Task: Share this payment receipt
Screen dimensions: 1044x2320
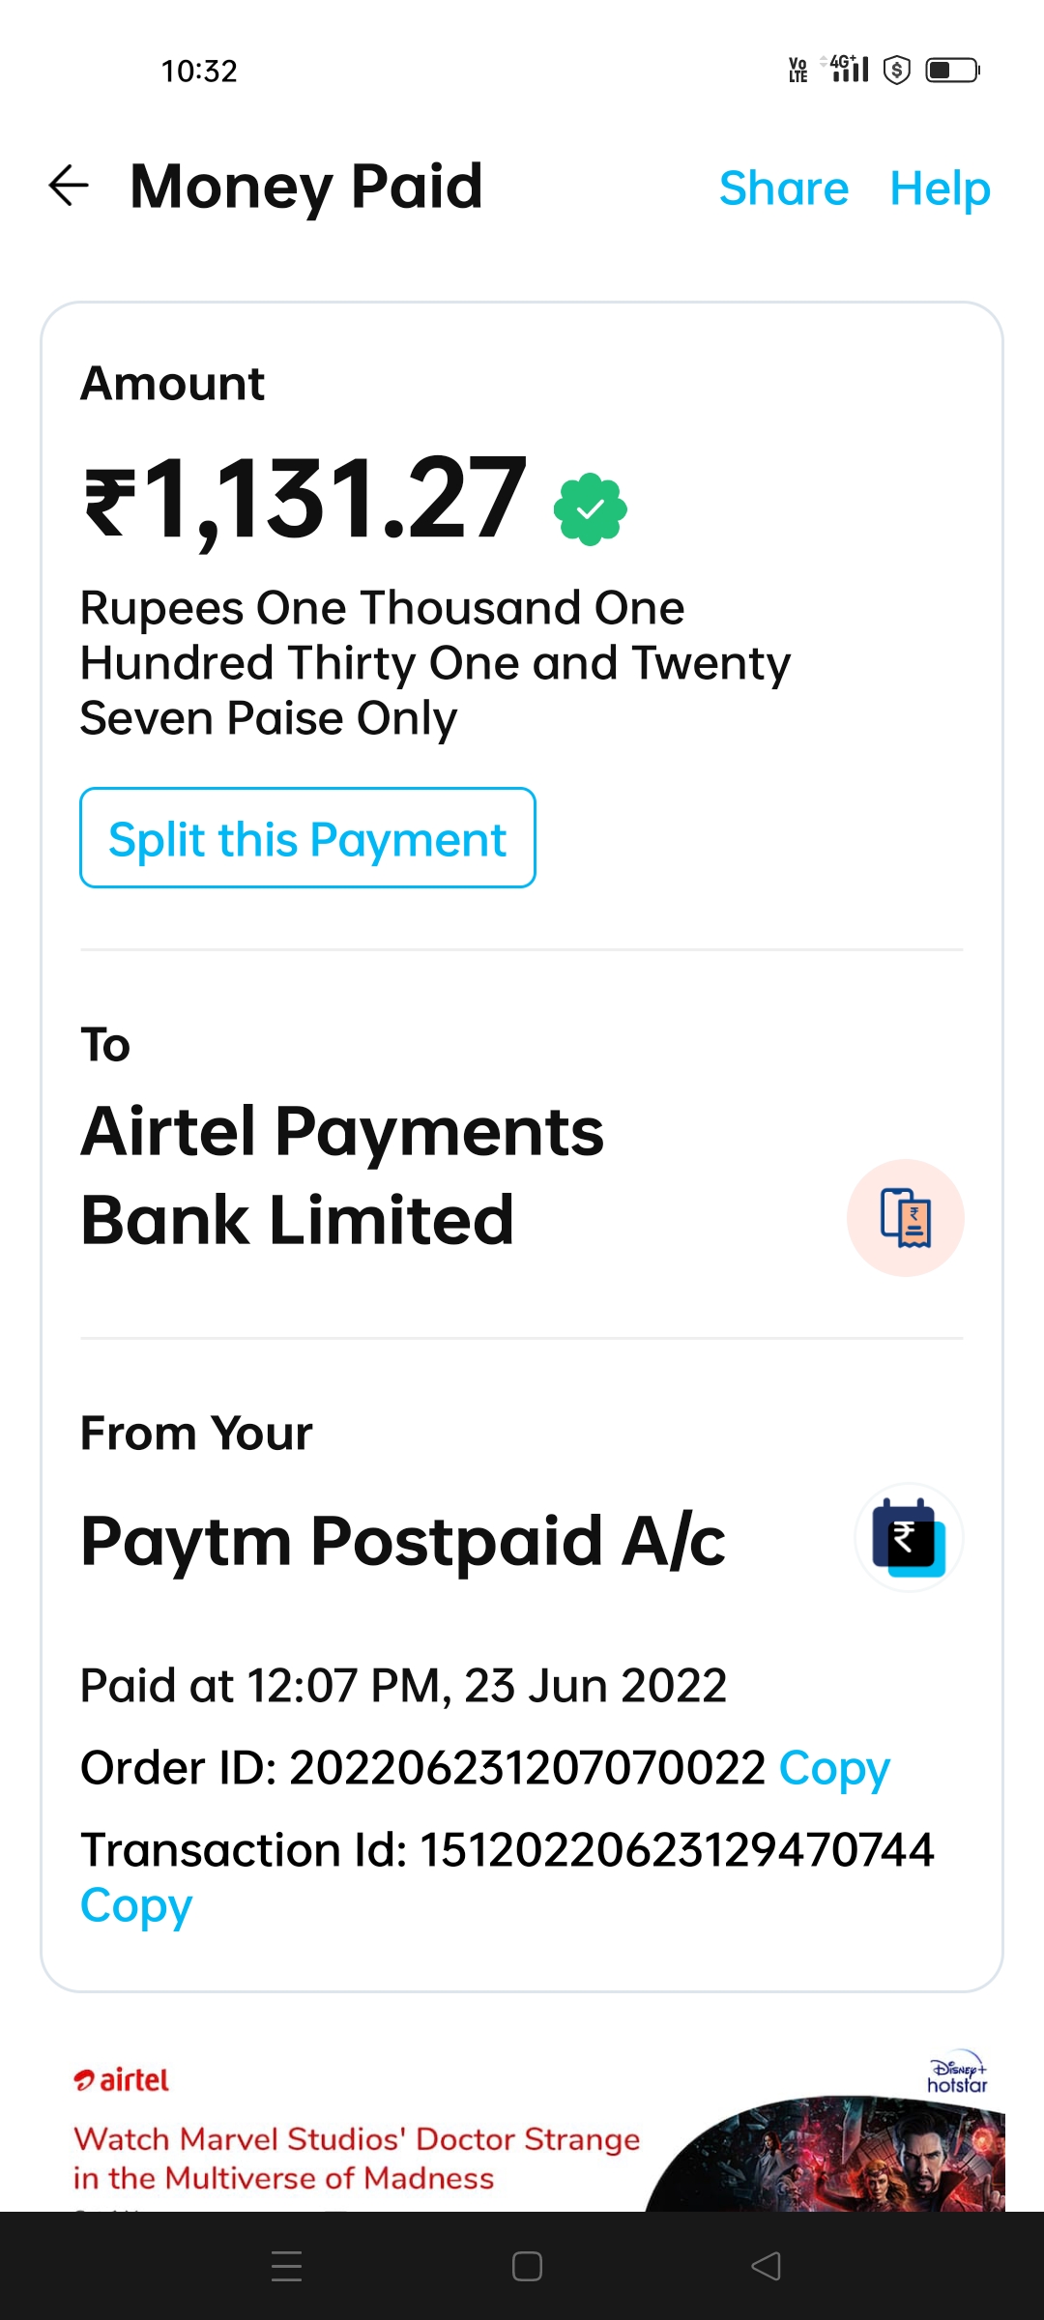Action: [783, 188]
